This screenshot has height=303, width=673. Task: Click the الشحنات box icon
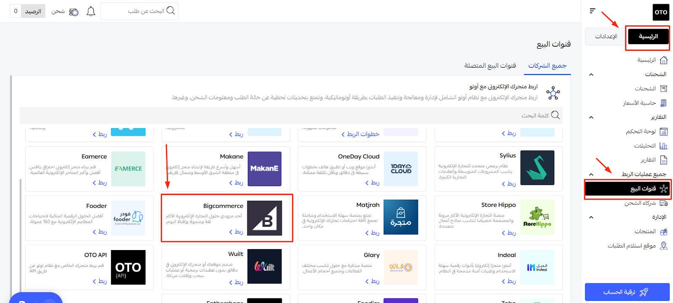click(664, 89)
